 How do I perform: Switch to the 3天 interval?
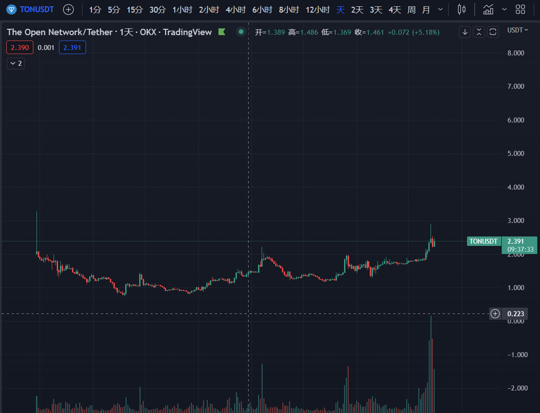[376, 9]
